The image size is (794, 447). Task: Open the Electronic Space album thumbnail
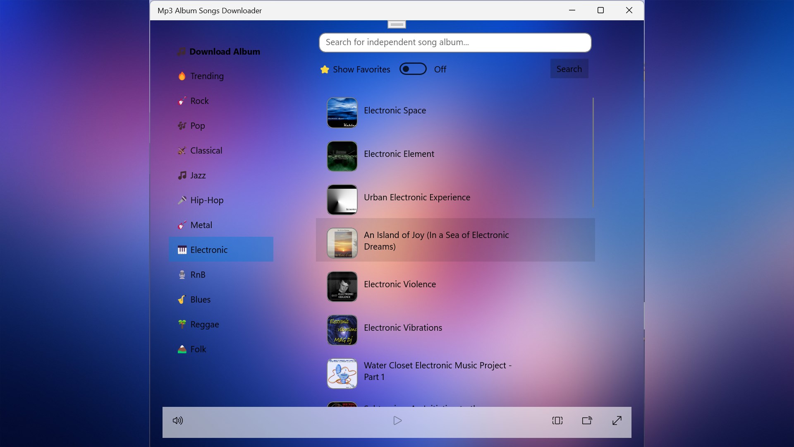[x=342, y=112]
